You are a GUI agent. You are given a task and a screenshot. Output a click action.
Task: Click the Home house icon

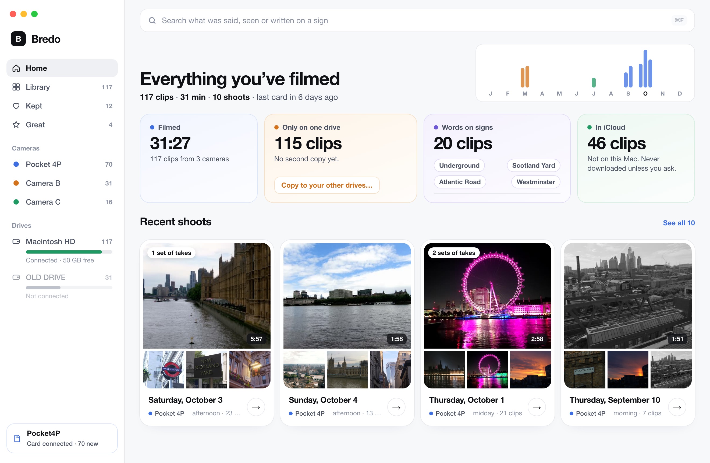(16, 68)
